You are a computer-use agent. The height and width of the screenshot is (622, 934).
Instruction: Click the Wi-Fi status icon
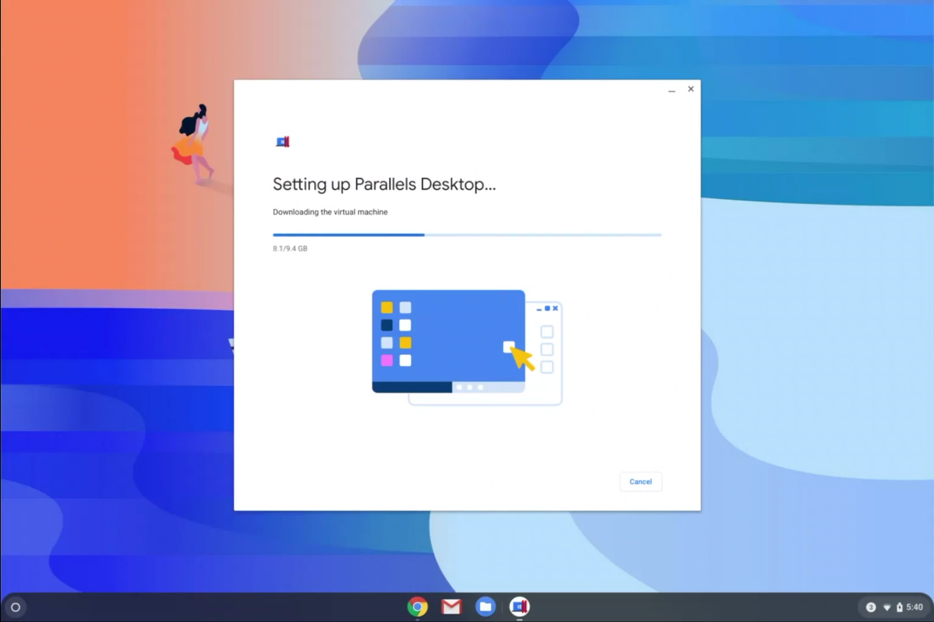pos(887,607)
